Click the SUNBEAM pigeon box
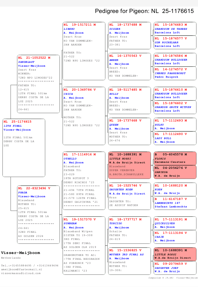198x287 pixels. click(x=84, y=245)
